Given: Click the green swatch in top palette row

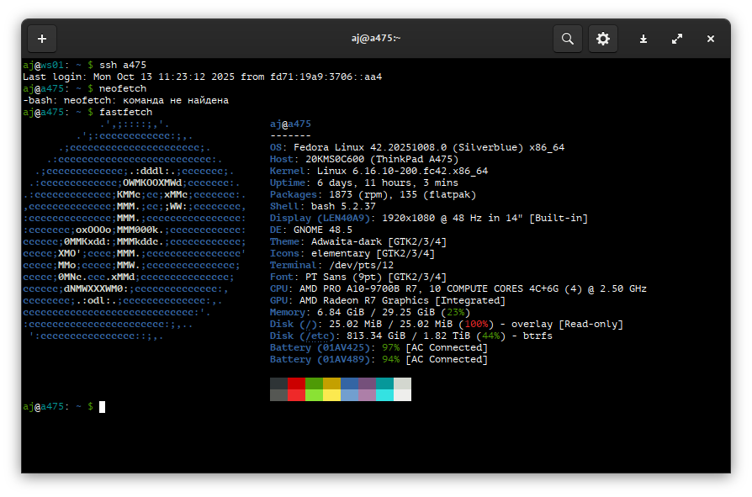Looking at the screenshot, I should coord(314,383).
